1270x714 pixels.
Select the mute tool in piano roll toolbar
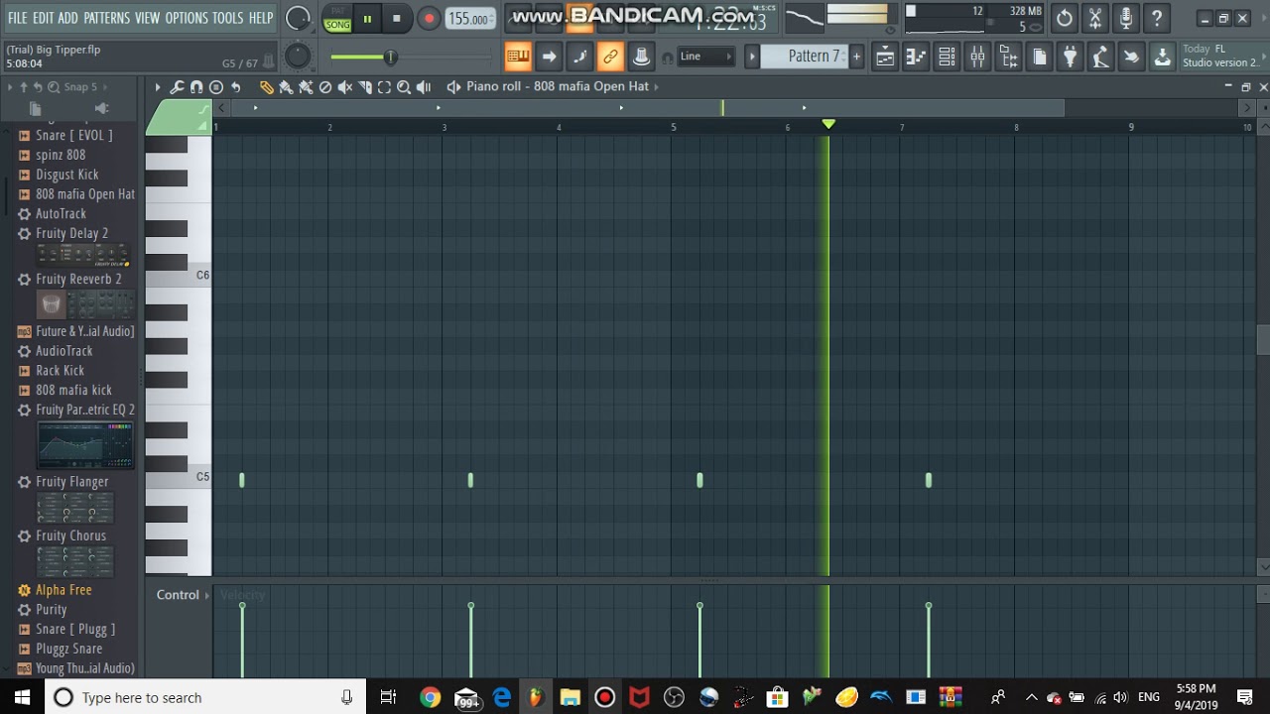coord(345,87)
